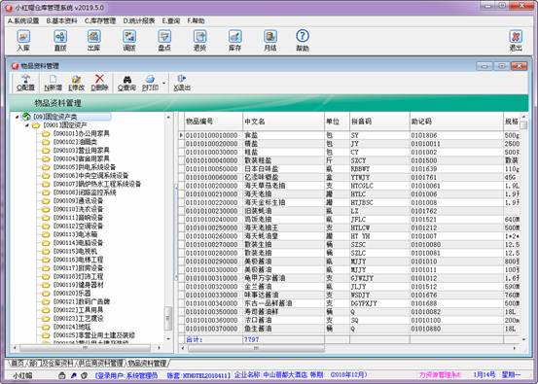Click the green icon of 固定资产类
This screenshot has height=384, width=538.
(26, 117)
